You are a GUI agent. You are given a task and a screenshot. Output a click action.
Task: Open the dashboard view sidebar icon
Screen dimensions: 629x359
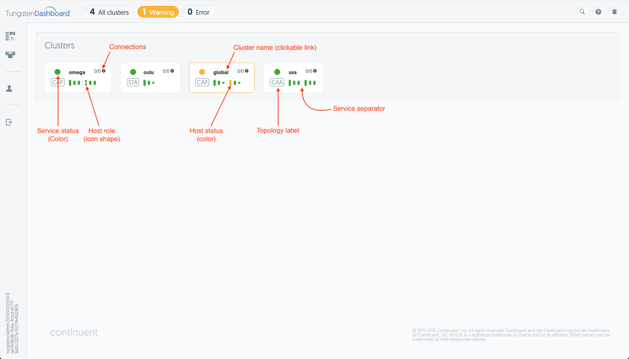10,36
